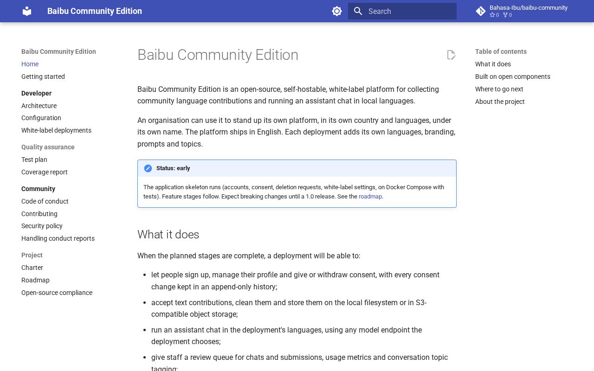Focus the Search input field
Image resolution: width=594 pixels, height=371 pixels.
[402, 11]
